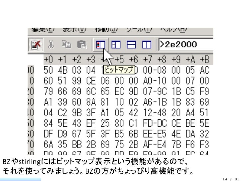The image size is (242, 181).
Task: Select hex byte 79
Action: (48, 91)
